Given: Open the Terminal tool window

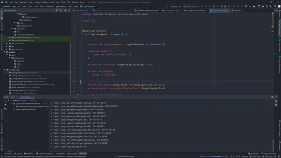Looking at the screenshot, I should [x=29, y=154].
